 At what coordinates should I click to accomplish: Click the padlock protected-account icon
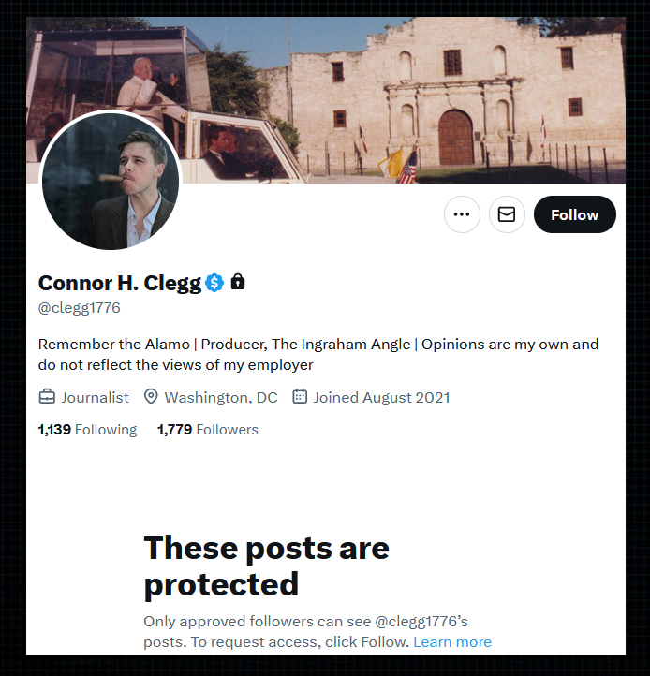click(238, 282)
